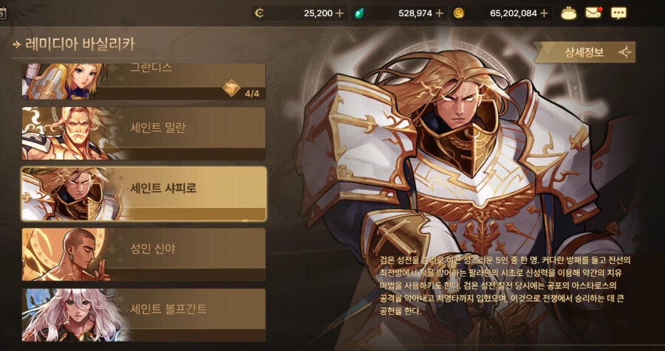Open 상세정보 detailed info button
Viewport: 665px width, 351px height.
pyautogui.click(x=584, y=52)
